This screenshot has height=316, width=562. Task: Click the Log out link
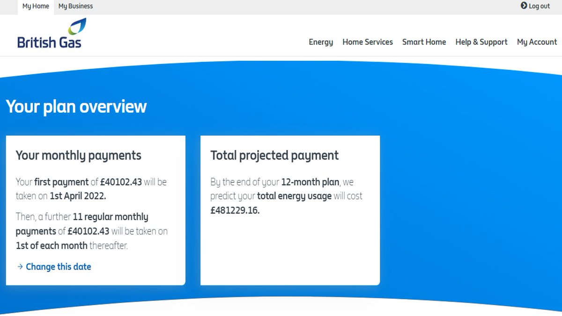coord(535,6)
